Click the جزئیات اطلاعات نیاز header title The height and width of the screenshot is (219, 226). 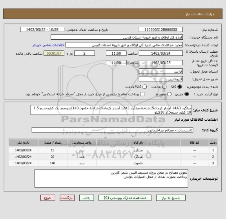tap(200, 14)
